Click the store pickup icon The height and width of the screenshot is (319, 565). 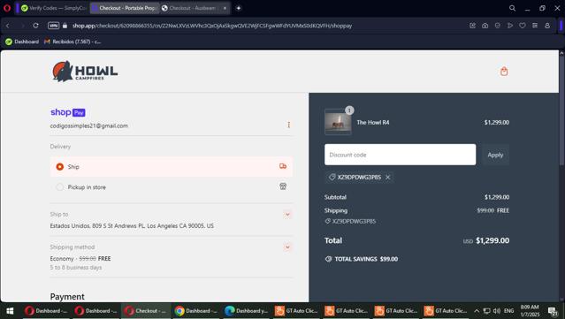pyautogui.click(x=283, y=186)
